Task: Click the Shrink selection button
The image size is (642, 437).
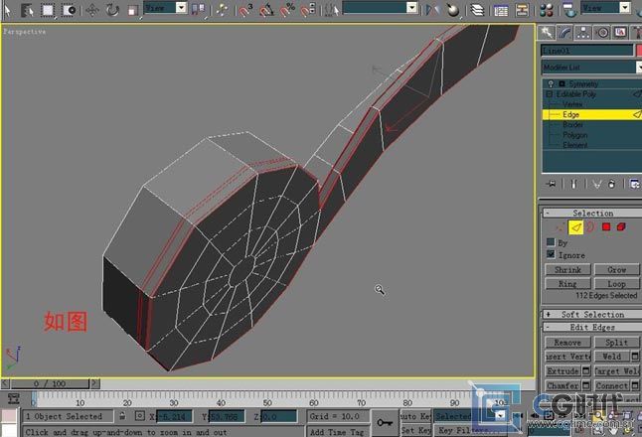Action: pos(567,269)
